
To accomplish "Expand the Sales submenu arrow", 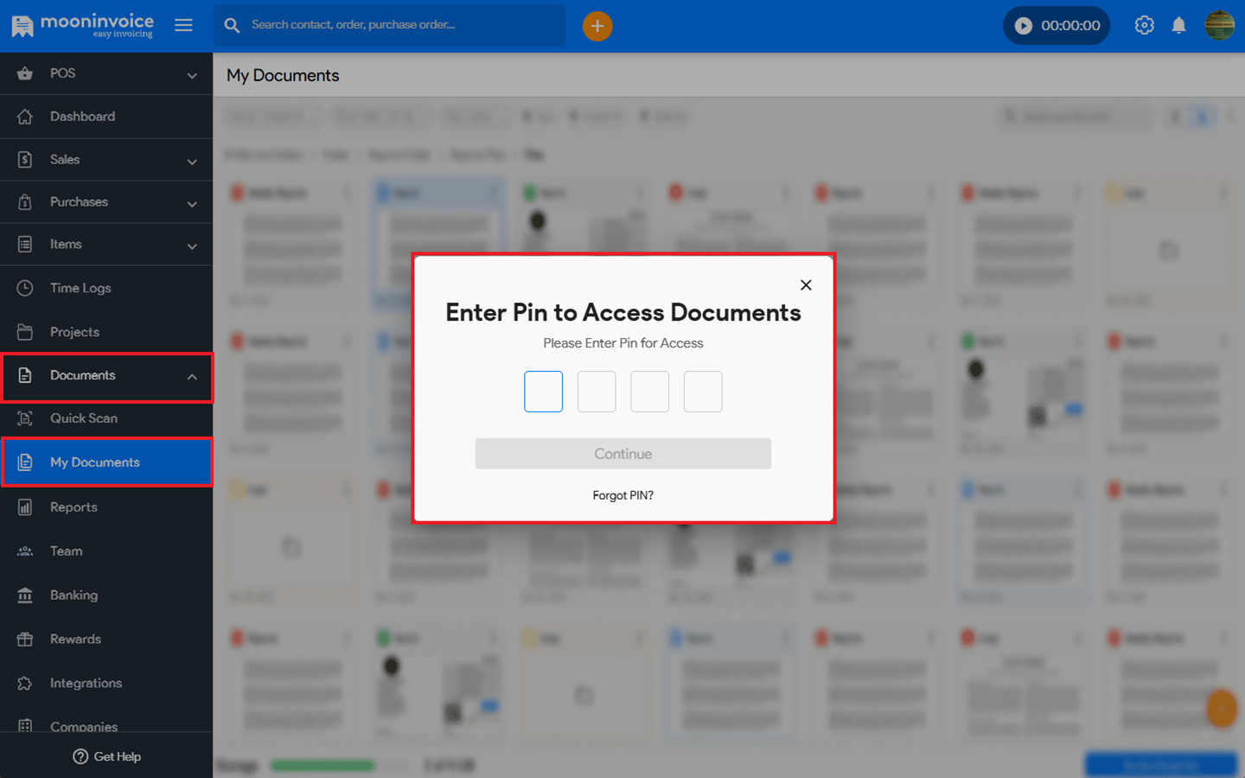I will point(192,162).
